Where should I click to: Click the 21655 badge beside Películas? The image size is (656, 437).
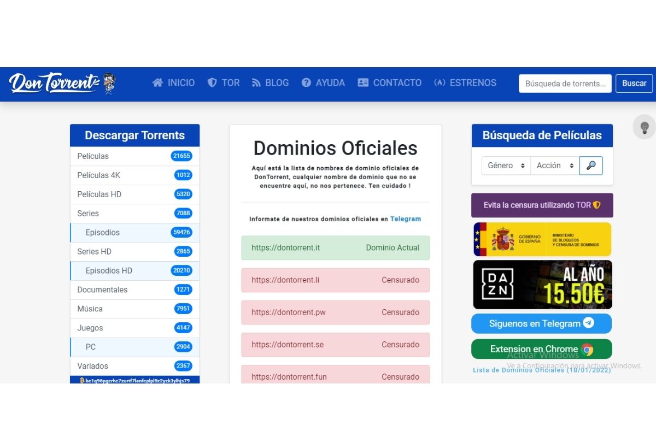(181, 156)
